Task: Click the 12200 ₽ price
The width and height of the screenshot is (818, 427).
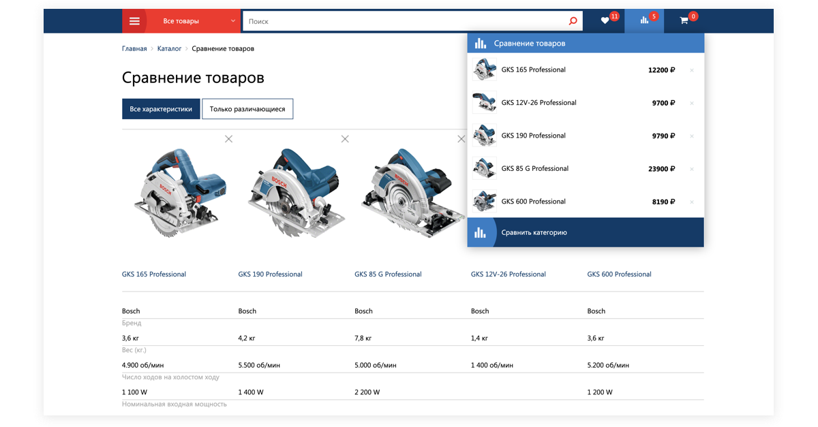Action: (x=661, y=70)
